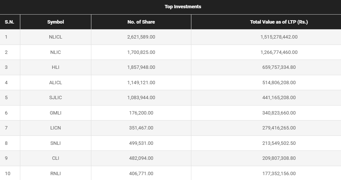Click the SNLI symbol cell
This screenshot has width=341, height=180.
[x=55, y=143]
